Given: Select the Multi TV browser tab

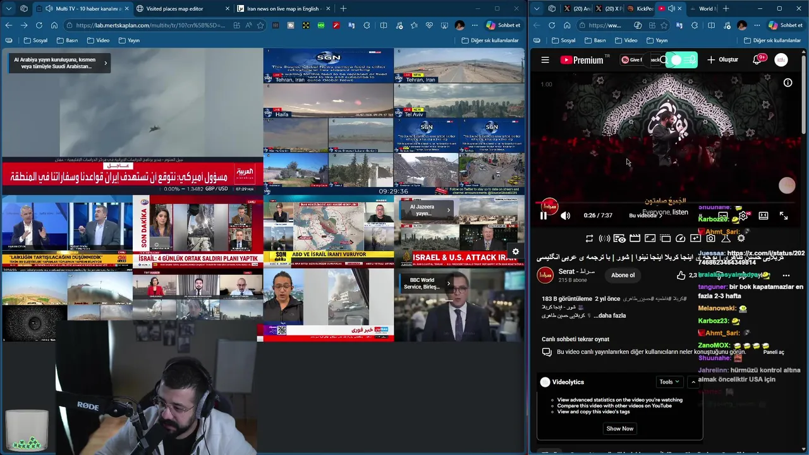Looking at the screenshot, I should pyautogui.click(x=82, y=9).
